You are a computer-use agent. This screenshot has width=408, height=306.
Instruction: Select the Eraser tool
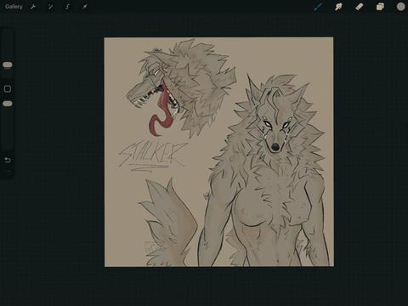(360, 7)
